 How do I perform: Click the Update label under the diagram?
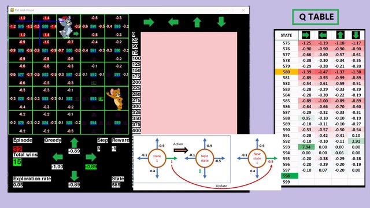[x=221, y=186]
